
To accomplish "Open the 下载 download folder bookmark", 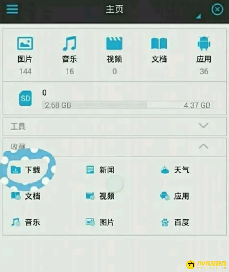I will 25,170.
